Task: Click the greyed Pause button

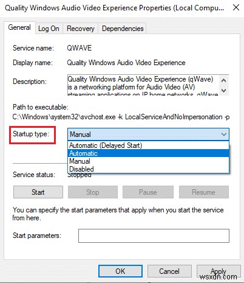Action: coord(148,192)
